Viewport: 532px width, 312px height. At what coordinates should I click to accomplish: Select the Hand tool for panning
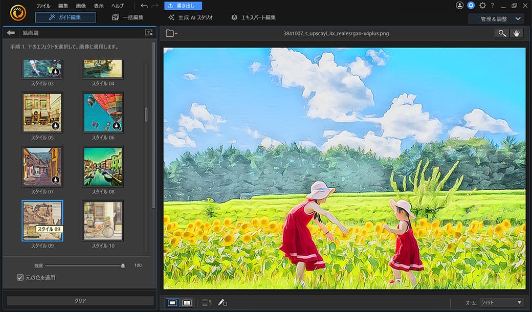pos(516,33)
